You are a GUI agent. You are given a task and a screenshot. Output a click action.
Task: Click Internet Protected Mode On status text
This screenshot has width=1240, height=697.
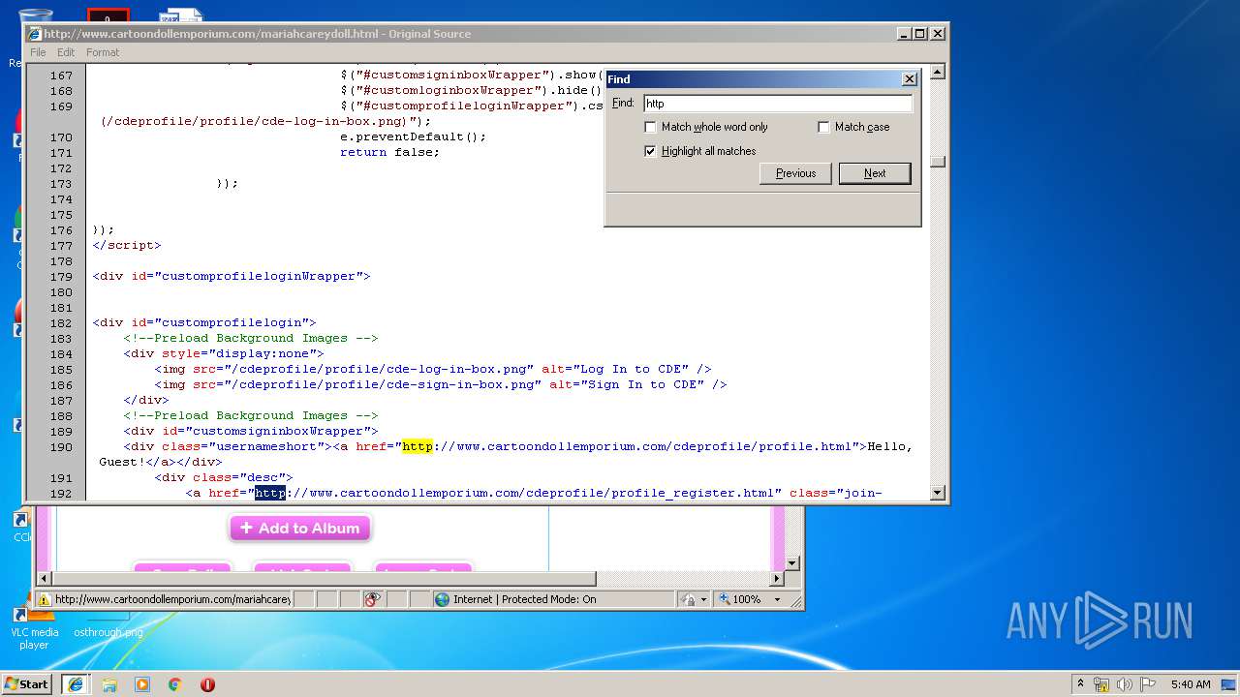pos(525,599)
